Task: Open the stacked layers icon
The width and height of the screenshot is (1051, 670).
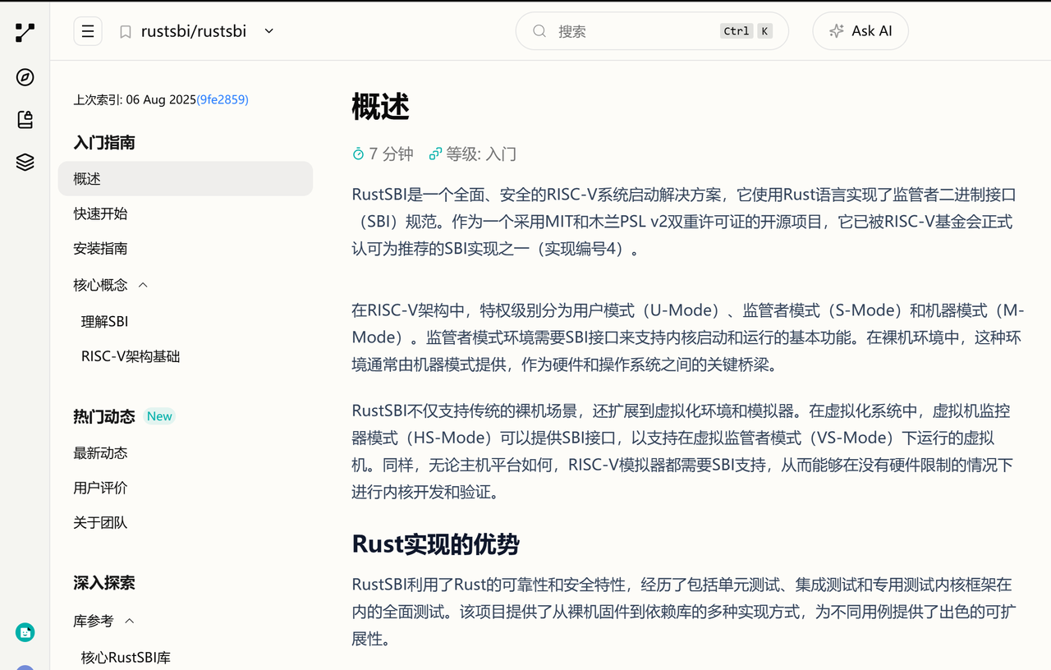Action: [x=25, y=163]
